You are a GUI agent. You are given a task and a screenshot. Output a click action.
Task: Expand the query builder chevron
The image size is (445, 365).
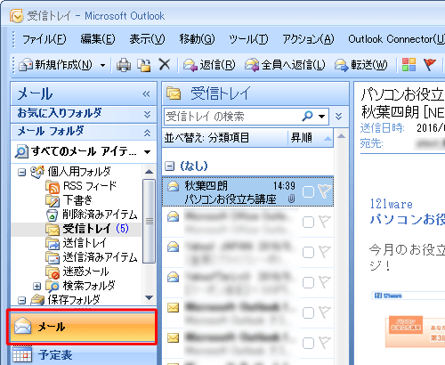339,116
